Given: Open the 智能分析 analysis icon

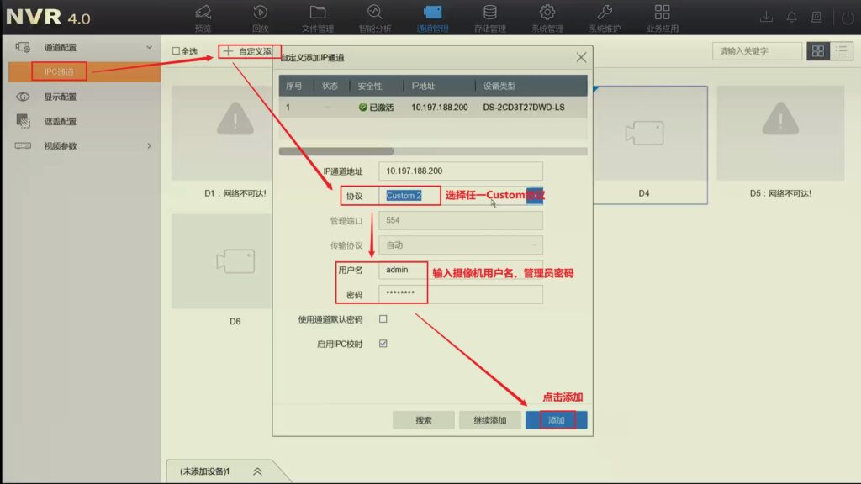Looking at the screenshot, I should [x=375, y=13].
